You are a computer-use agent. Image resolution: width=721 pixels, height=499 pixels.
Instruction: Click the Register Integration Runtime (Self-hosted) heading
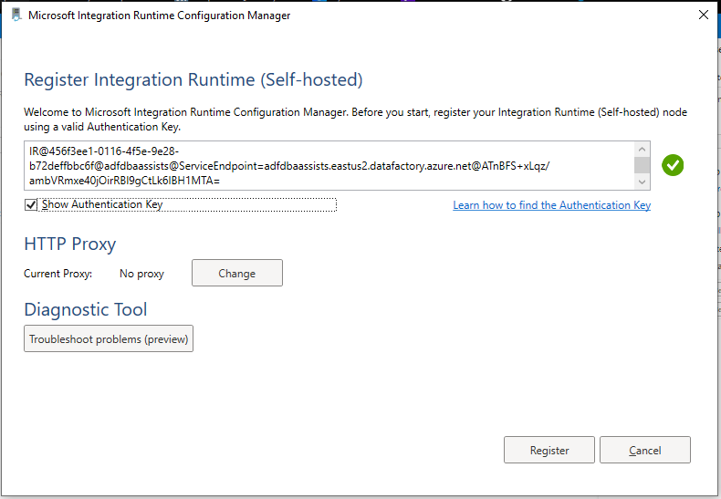[193, 80]
